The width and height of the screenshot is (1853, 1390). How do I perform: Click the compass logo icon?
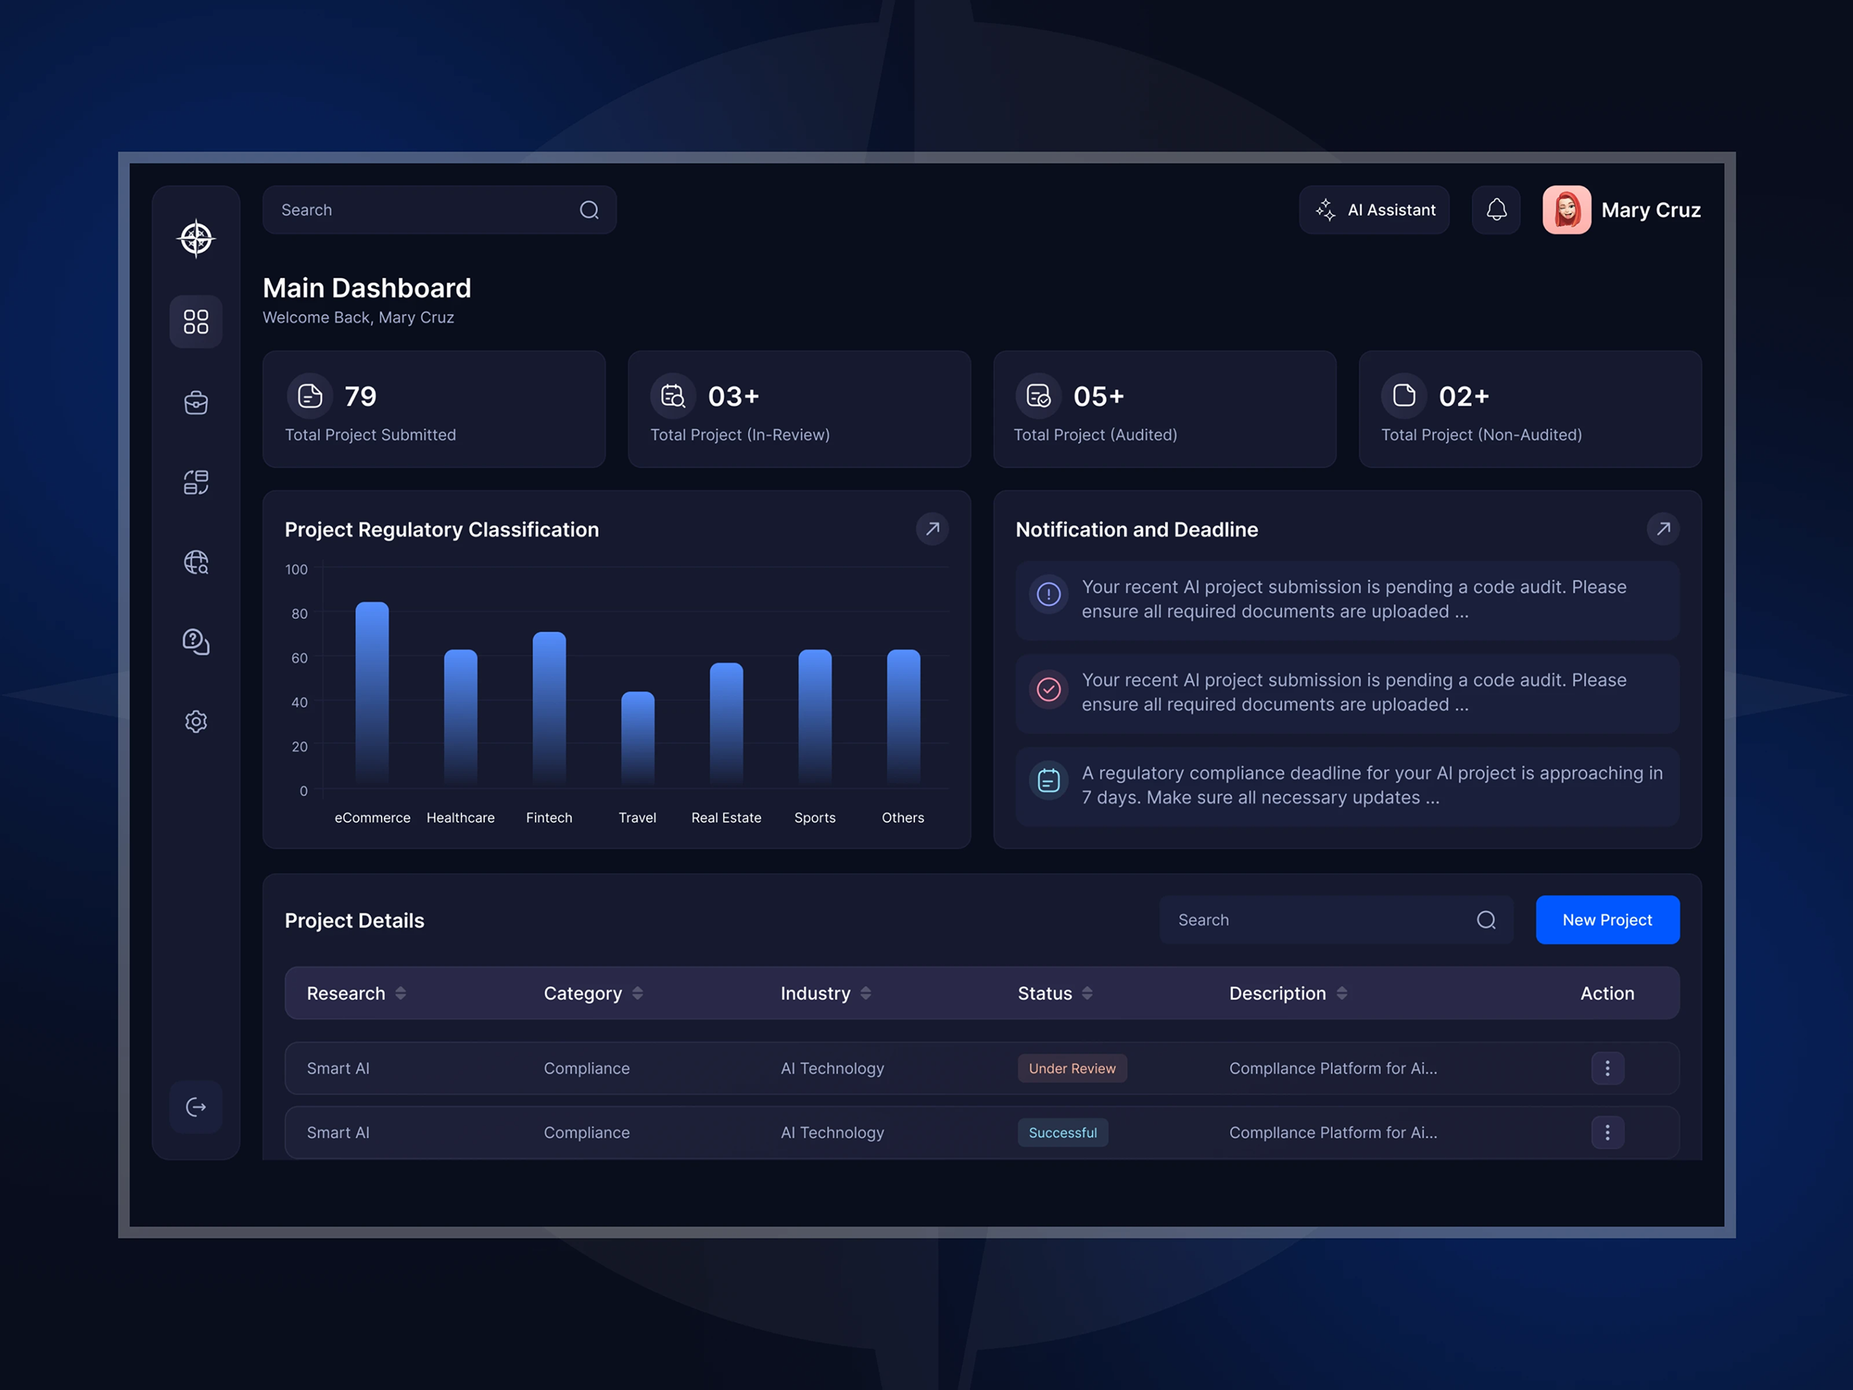196,239
